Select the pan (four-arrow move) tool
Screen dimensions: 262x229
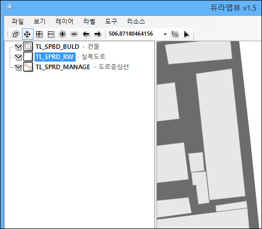pos(27,34)
